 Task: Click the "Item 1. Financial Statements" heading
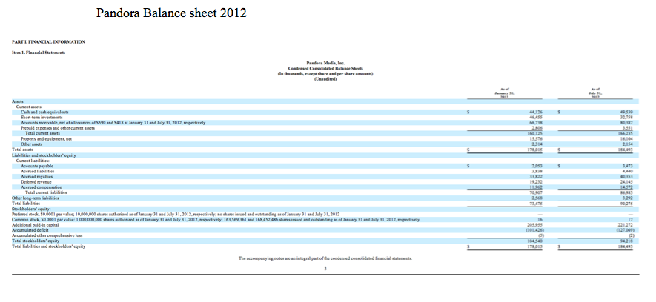[38, 53]
